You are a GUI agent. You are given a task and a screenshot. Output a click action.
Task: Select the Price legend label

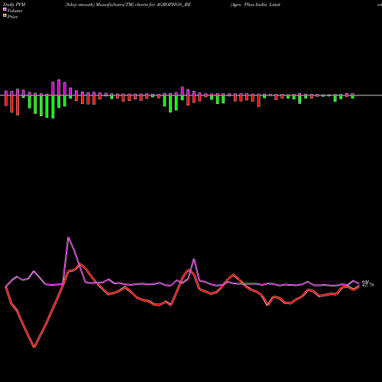click(12, 17)
